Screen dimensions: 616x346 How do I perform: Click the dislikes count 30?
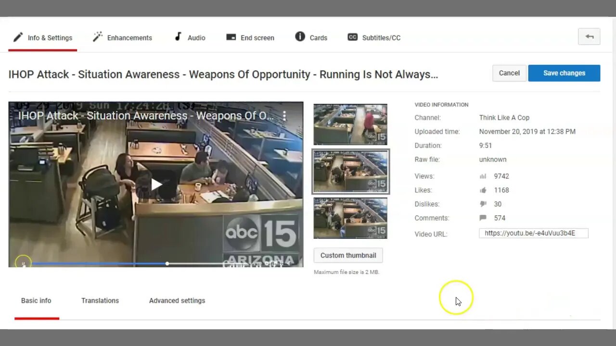pos(498,204)
